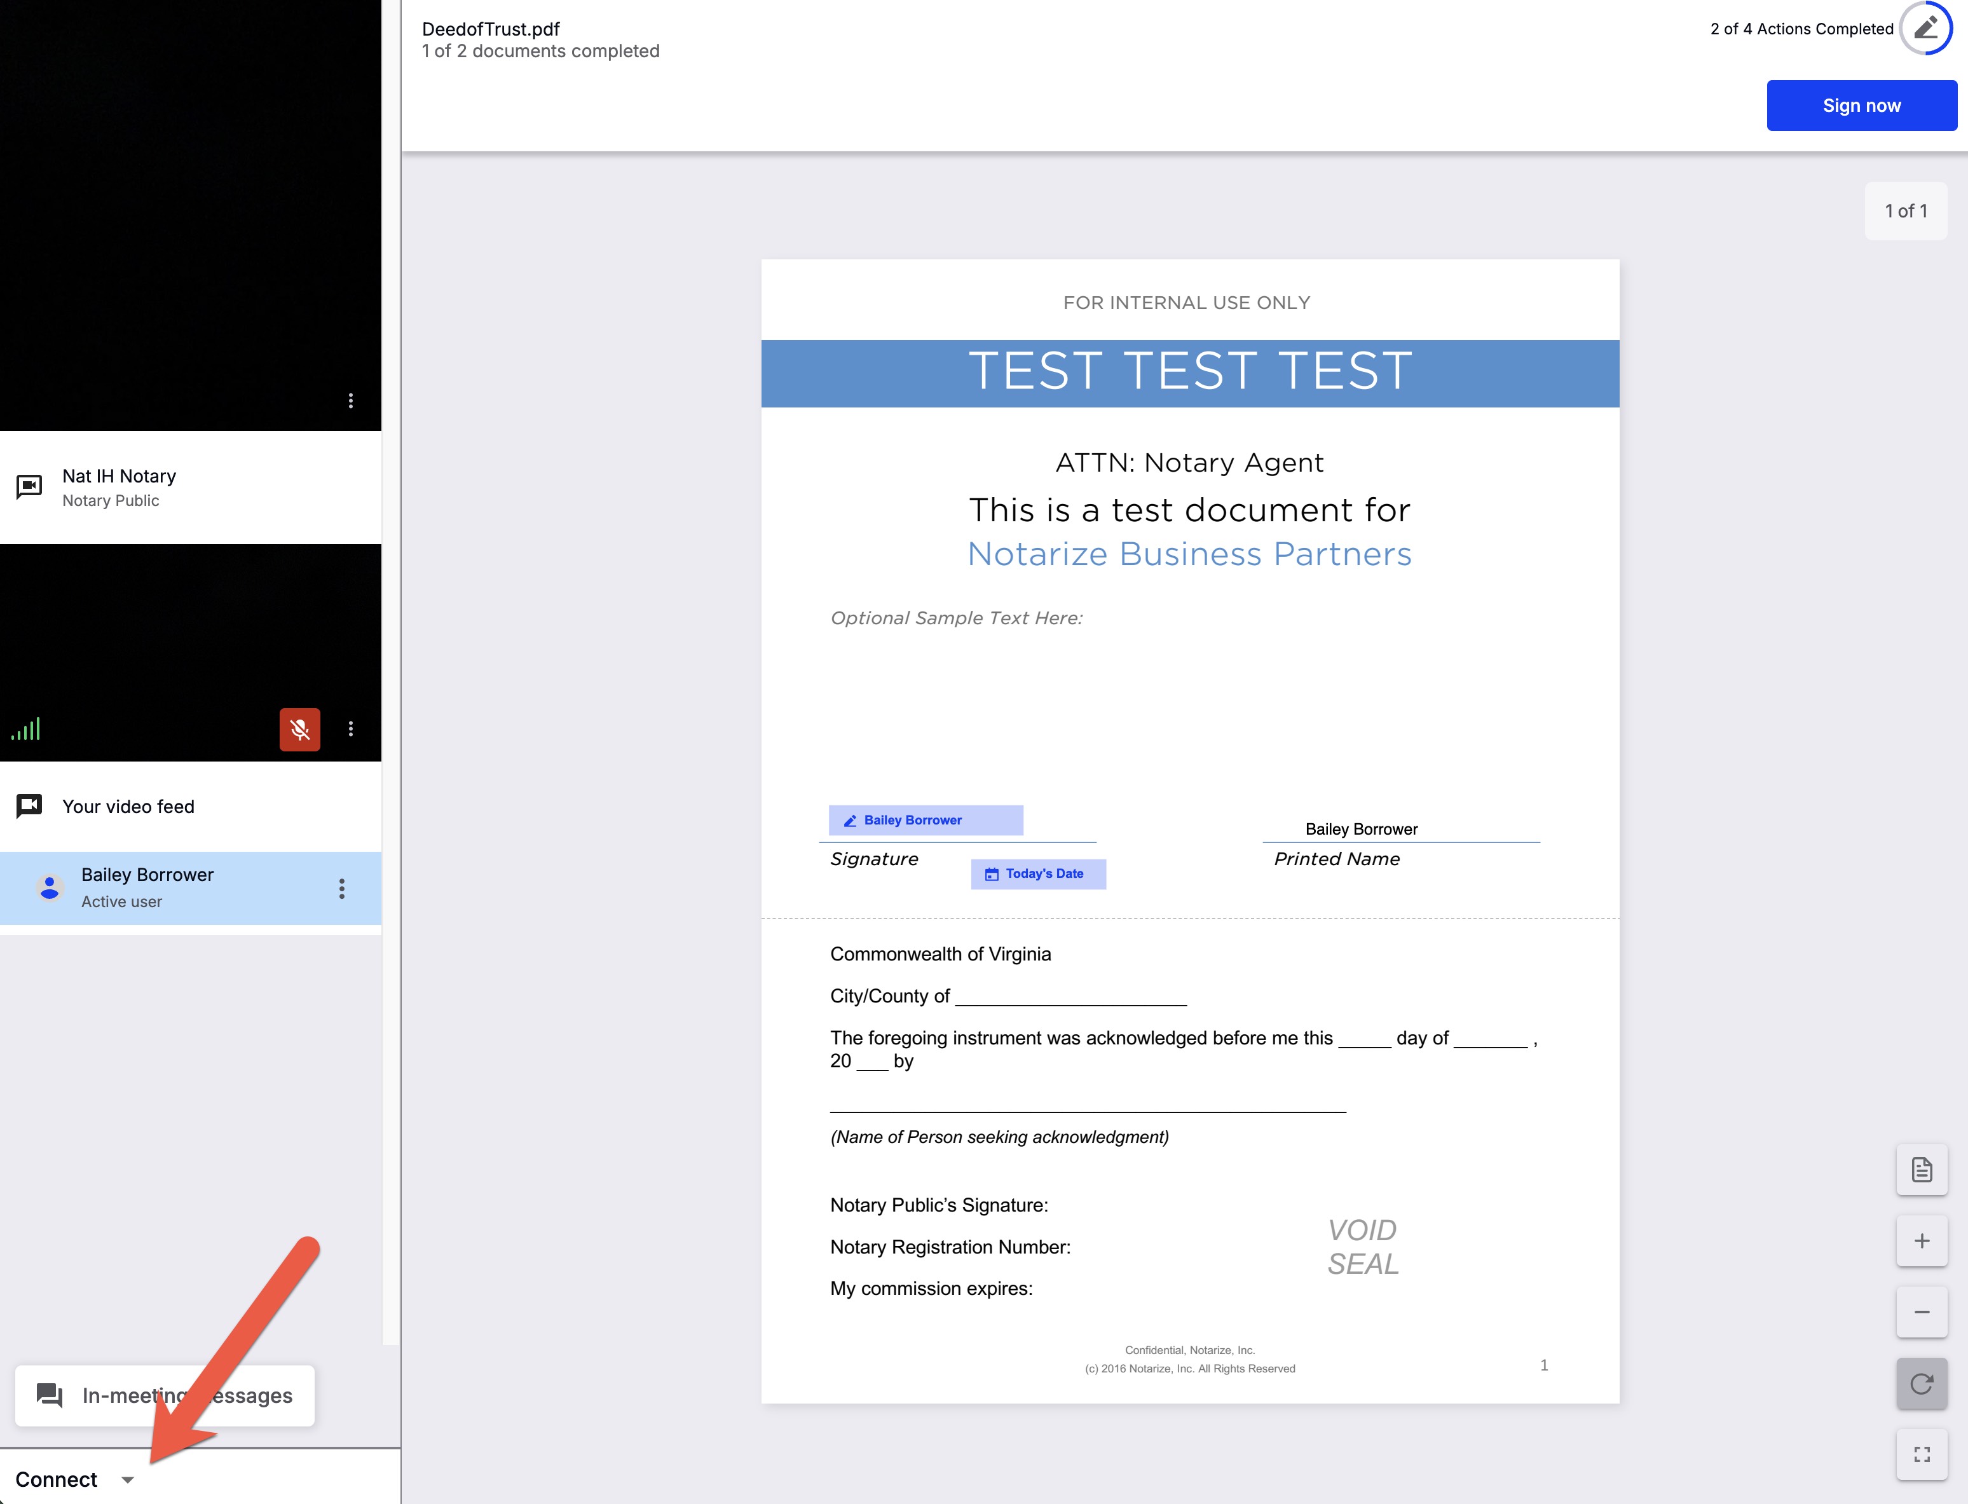Open In-meeting messages
This screenshot has width=1968, height=1504.
[165, 1395]
